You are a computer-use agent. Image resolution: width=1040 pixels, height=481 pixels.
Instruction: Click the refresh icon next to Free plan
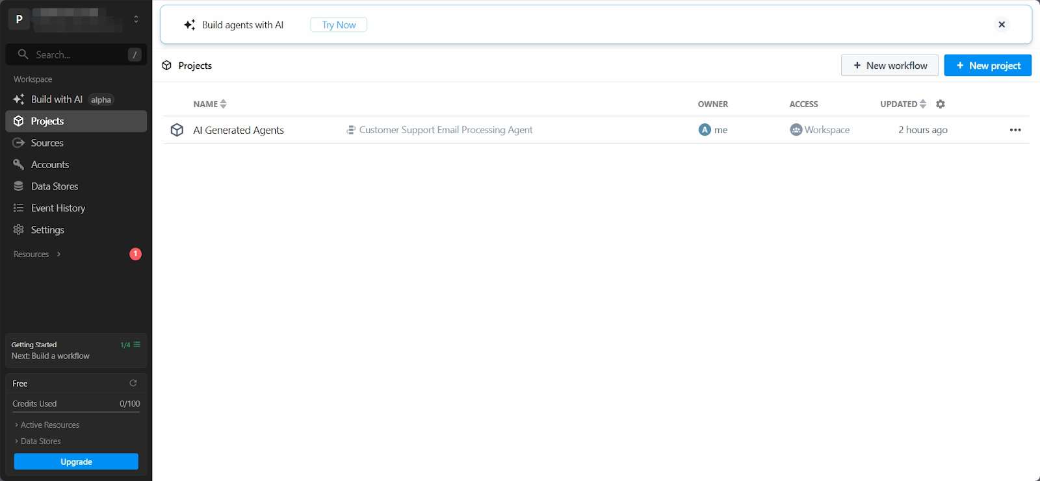(x=133, y=383)
